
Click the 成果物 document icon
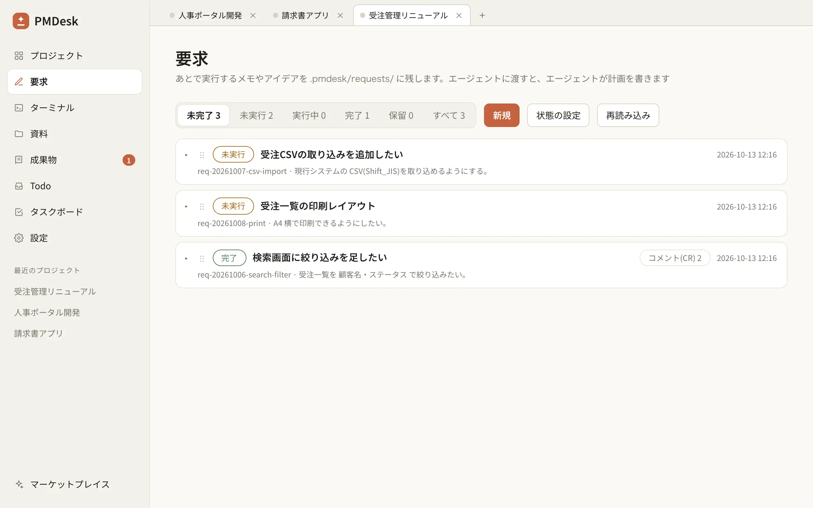[19, 160]
